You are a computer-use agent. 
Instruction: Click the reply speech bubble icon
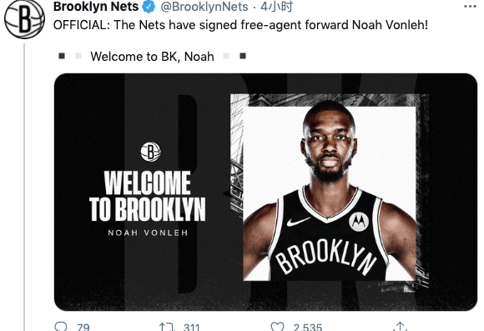pyautogui.click(x=60, y=327)
